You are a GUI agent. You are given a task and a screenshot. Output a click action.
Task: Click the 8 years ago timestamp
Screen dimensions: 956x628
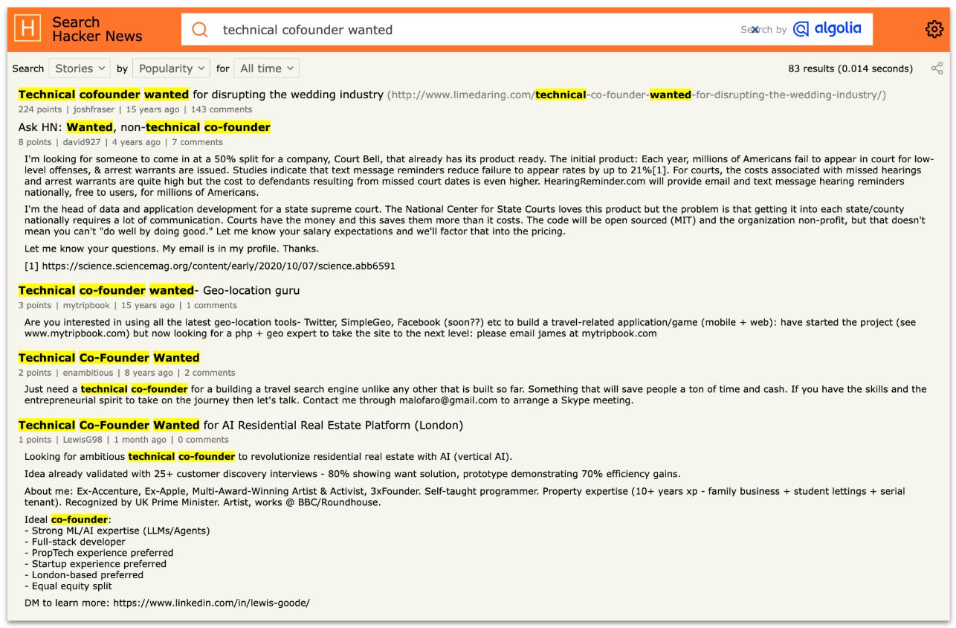(149, 373)
